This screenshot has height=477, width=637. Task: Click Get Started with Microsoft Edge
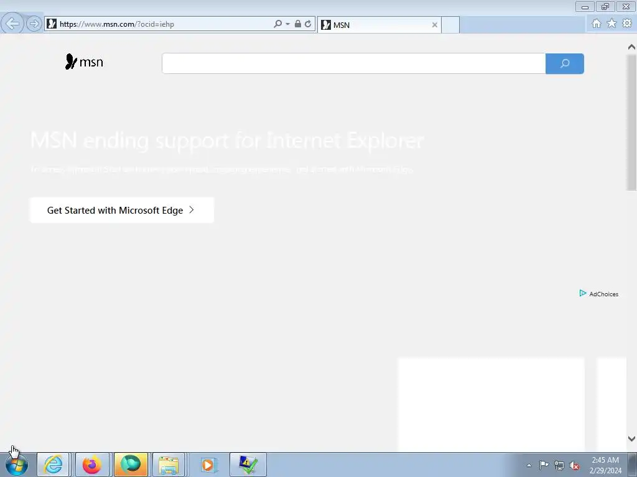(x=122, y=210)
